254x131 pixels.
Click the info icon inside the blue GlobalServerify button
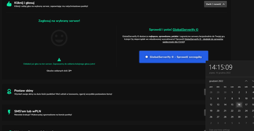click(x=147, y=57)
